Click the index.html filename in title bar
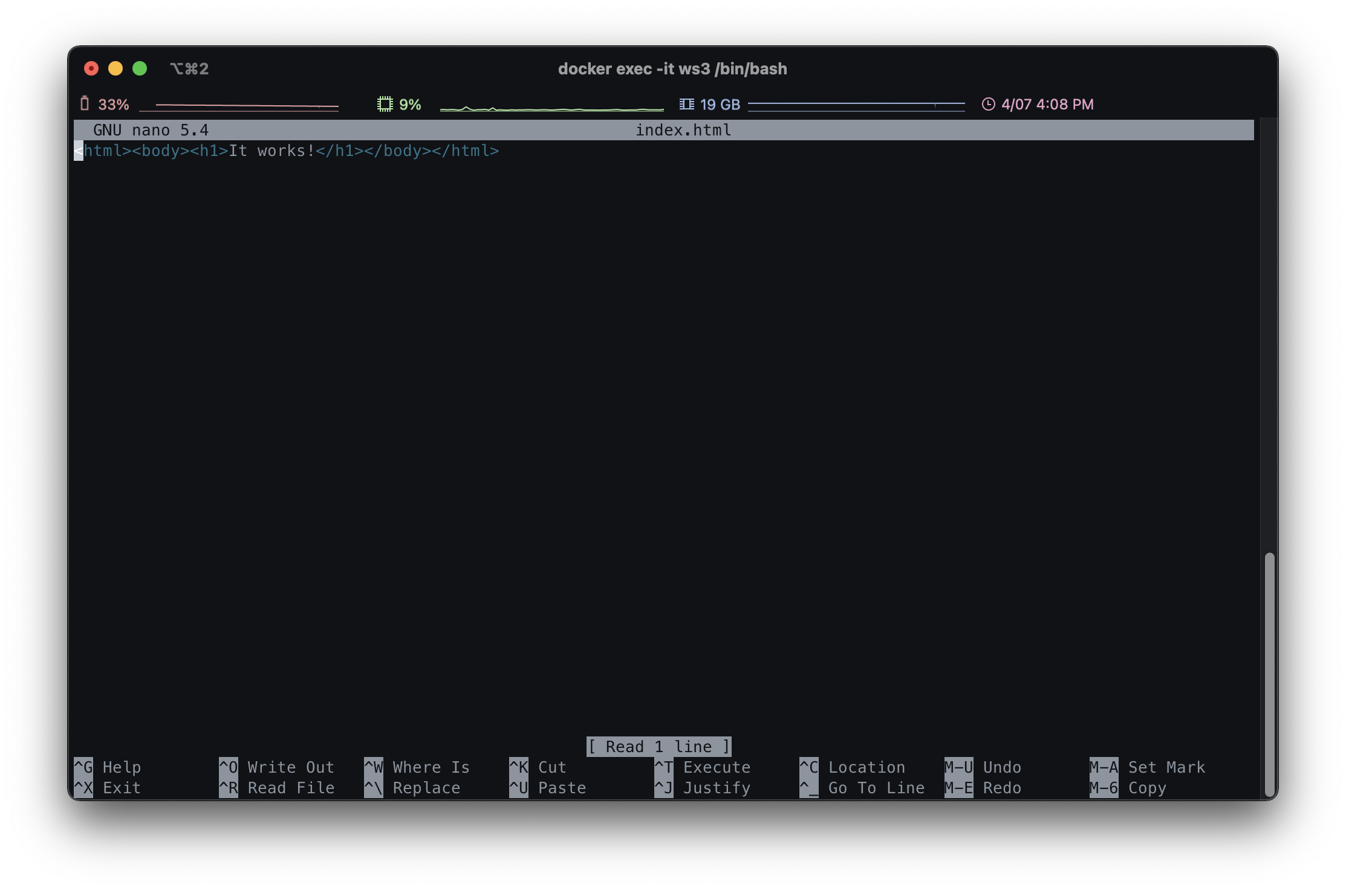This screenshot has height=890, width=1346. [x=683, y=130]
